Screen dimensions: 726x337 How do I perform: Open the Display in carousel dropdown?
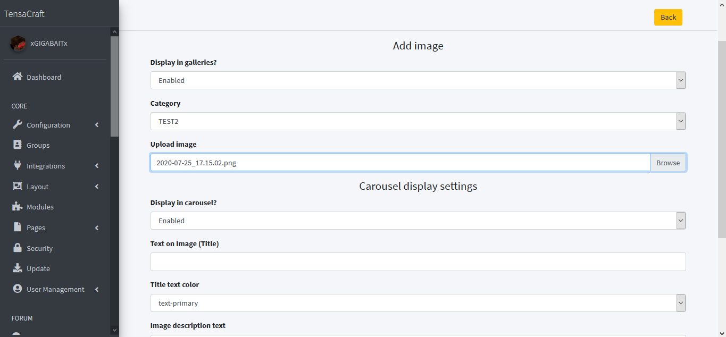tap(418, 221)
